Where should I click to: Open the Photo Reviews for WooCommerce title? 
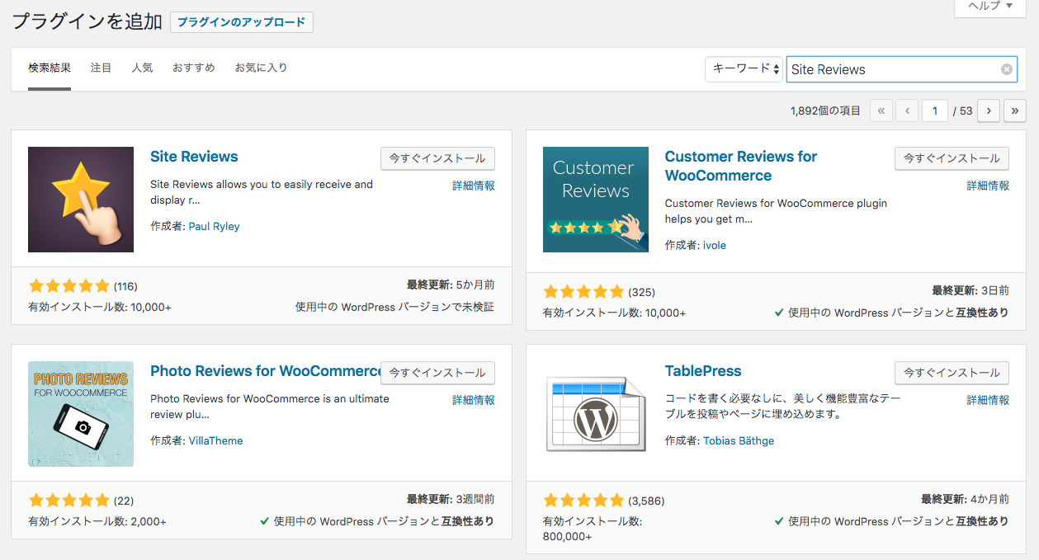265,371
